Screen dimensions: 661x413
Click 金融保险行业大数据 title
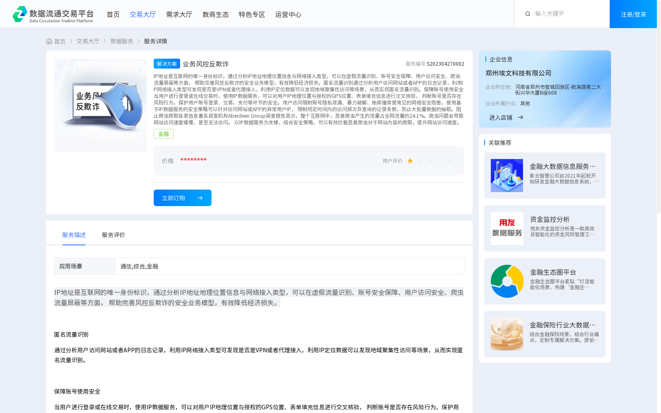point(563,325)
